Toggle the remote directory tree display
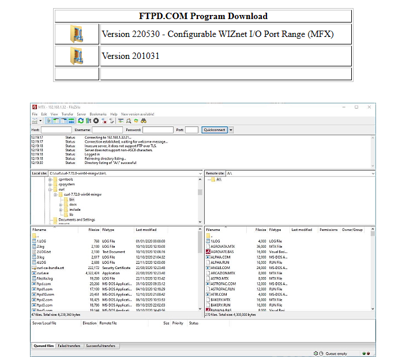The image size is (402, 362). [63, 121]
